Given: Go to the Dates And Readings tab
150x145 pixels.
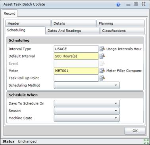Looking at the screenshot, I should (73, 31).
